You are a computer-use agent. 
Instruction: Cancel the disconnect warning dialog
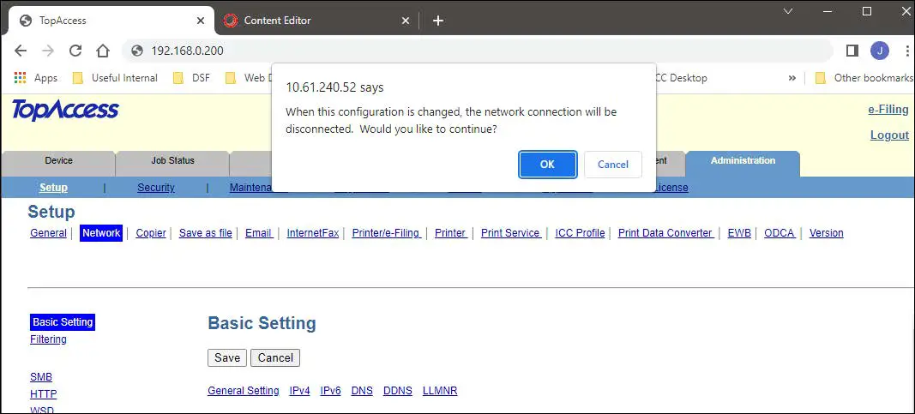613,165
